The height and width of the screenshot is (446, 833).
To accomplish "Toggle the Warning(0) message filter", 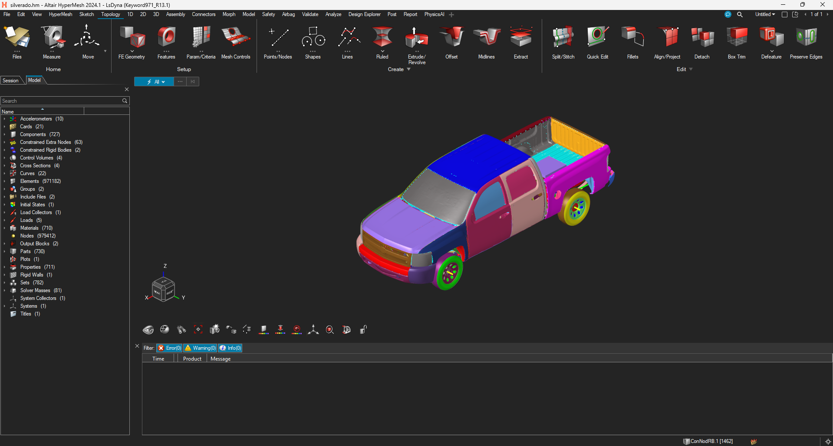I will click(x=200, y=348).
